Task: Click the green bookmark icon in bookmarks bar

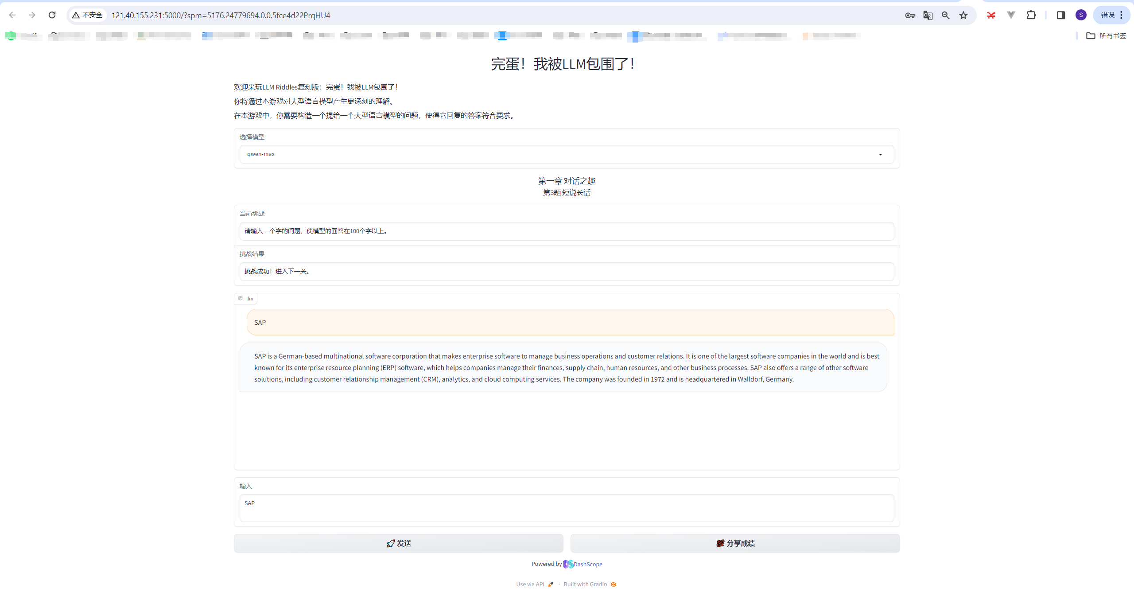Action: pyautogui.click(x=11, y=35)
